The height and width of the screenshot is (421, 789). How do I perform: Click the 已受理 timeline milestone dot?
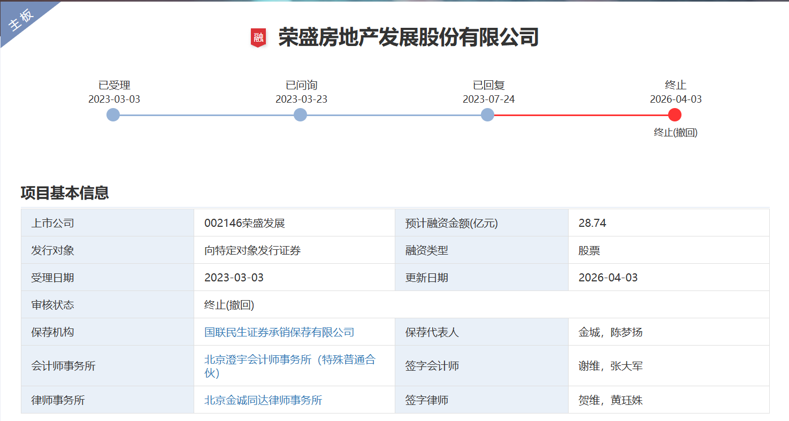pyautogui.click(x=113, y=114)
